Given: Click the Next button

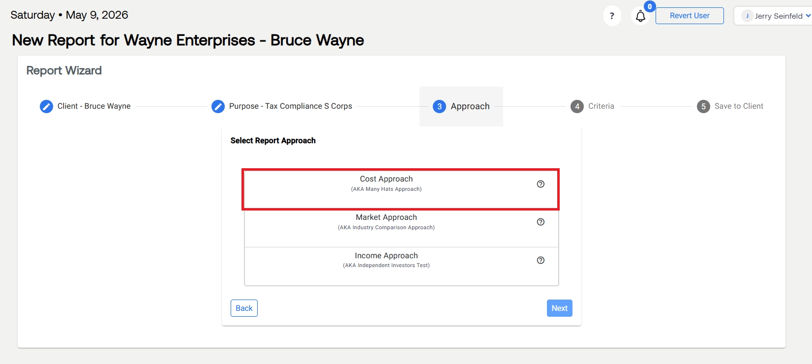Looking at the screenshot, I should coord(560,308).
